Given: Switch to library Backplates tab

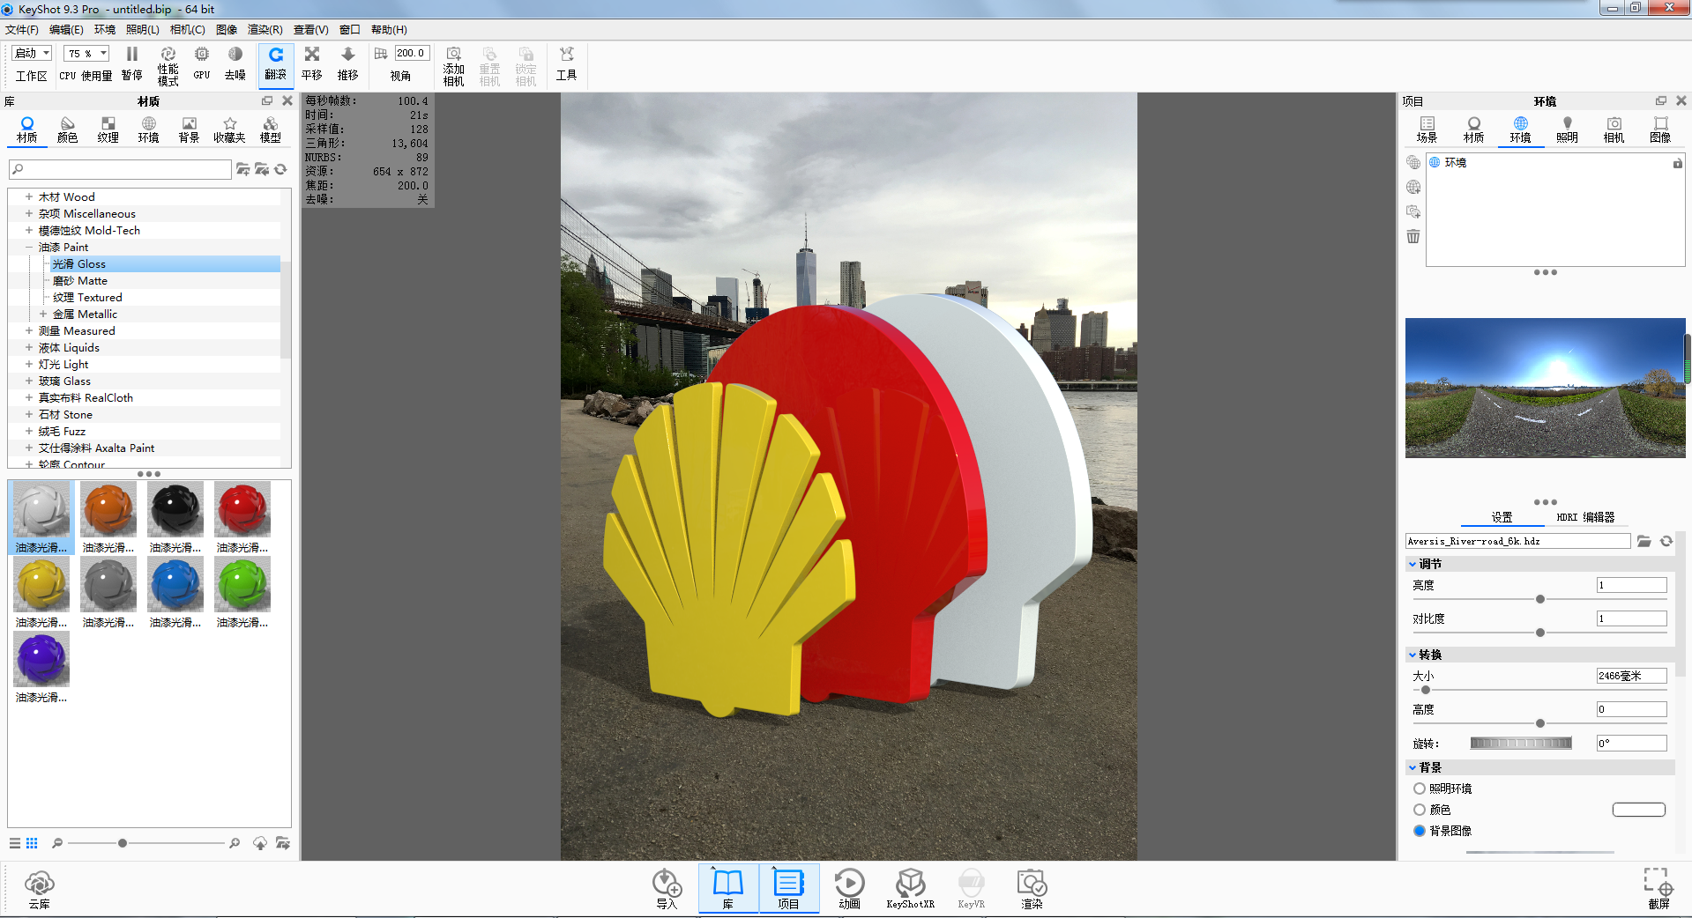Looking at the screenshot, I should (190, 130).
